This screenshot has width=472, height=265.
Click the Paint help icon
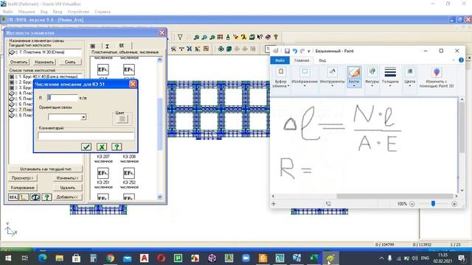[461, 60]
